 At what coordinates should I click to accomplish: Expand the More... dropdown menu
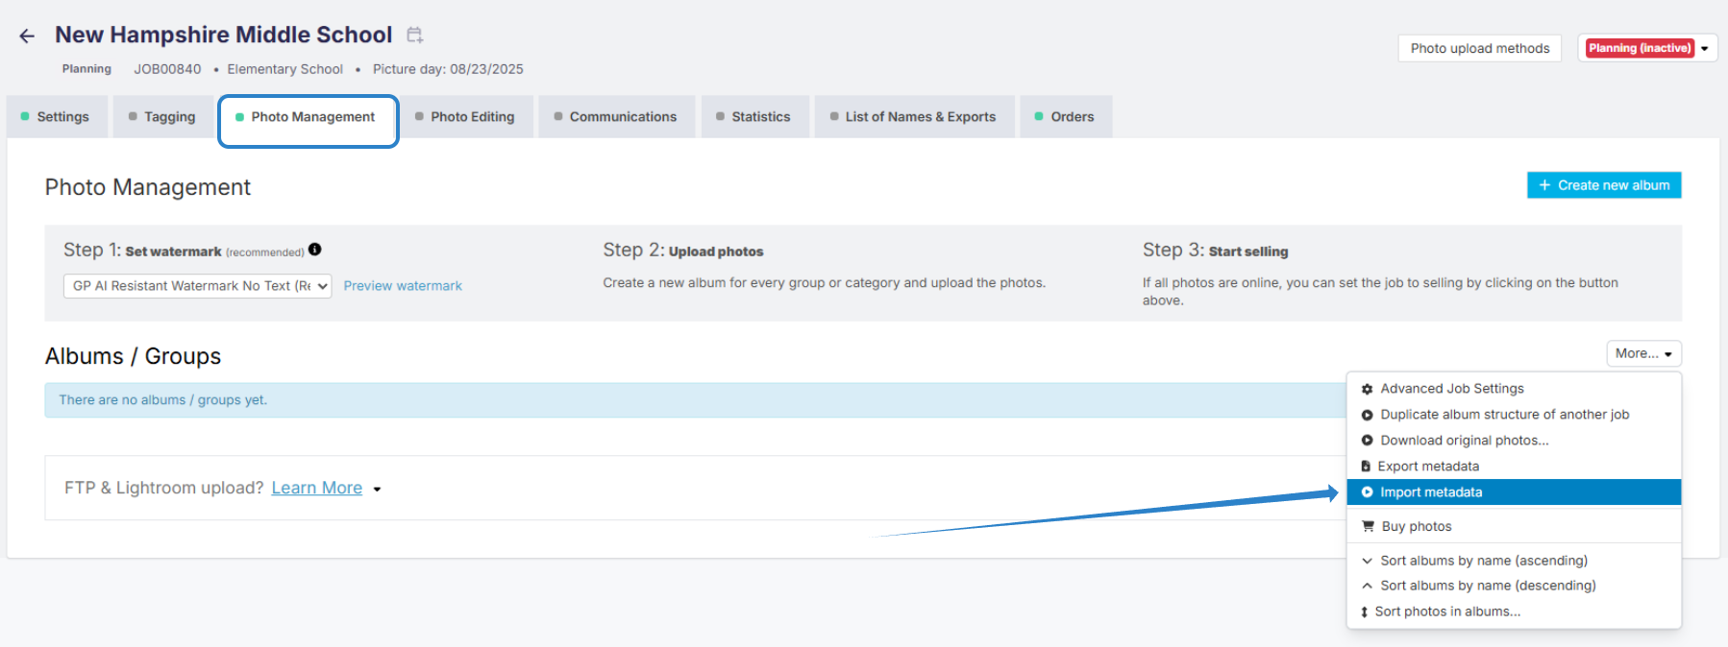click(1643, 353)
